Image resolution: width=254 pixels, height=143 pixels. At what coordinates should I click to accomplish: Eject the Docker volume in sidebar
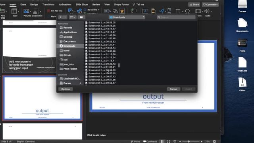pyautogui.click(x=80, y=83)
